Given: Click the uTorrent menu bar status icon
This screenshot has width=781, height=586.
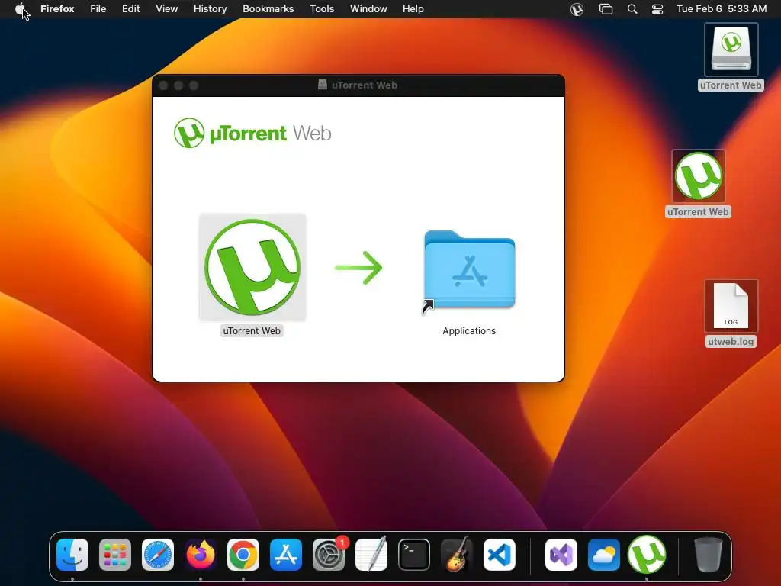Looking at the screenshot, I should pos(577,9).
